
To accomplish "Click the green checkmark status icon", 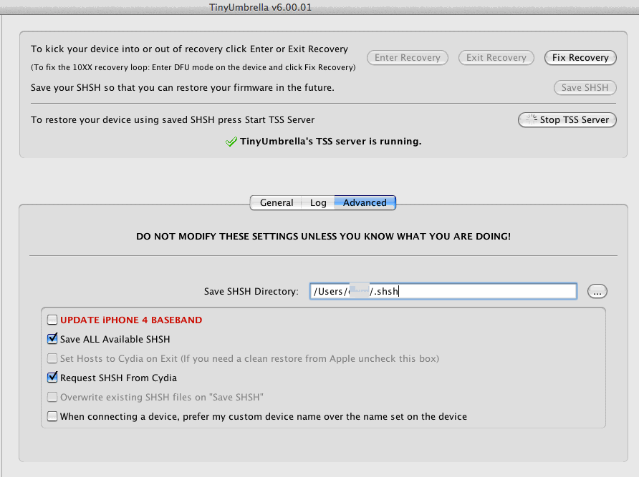I will (231, 142).
